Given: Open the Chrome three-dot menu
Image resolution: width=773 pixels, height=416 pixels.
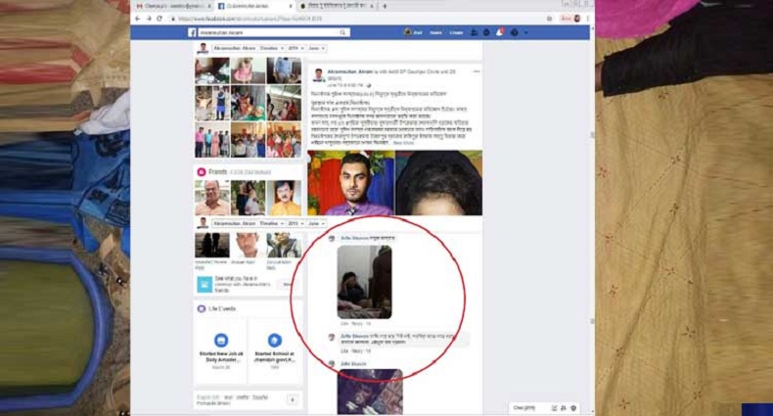Looking at the screenshot, I should (x=587, y=19).
